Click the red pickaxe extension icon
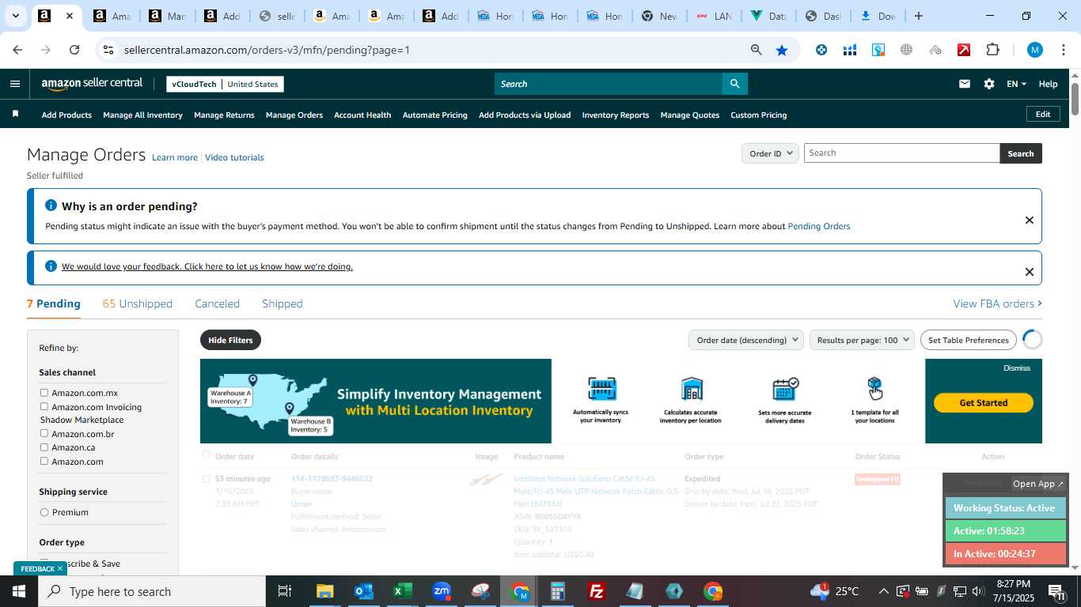Viewport: 1081px width, 607px height. click(964, 50)
